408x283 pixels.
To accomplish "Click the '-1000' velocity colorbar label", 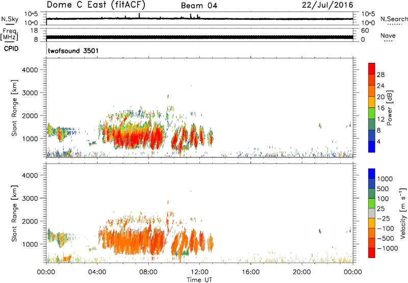I will tap(388, 248).
